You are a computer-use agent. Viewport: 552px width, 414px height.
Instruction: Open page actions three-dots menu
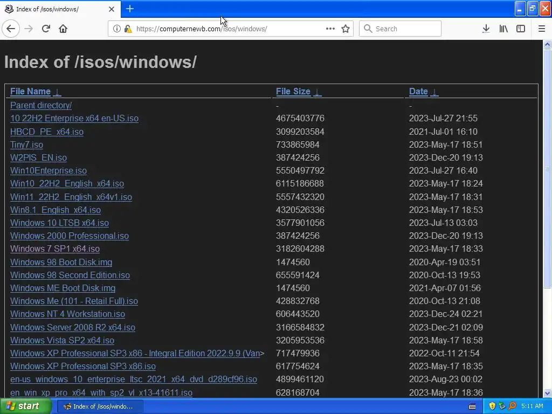pos(330,29)
